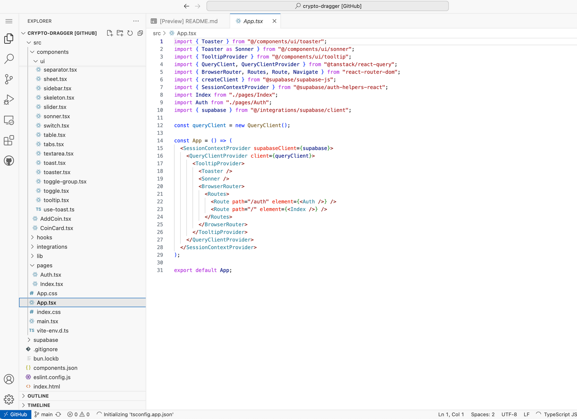
Task: Expand the hooks folder
Action: point(44,237)
